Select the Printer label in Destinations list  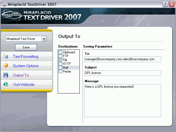67,71
